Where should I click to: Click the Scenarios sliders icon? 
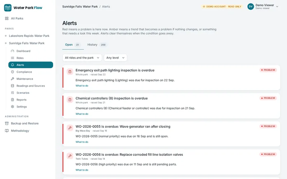tap(13, 93)
